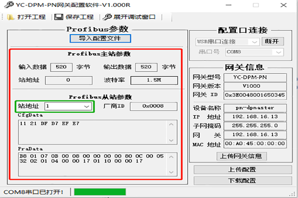
Task: Open project via 打开工程 label
Action: (x=31, y=17)
